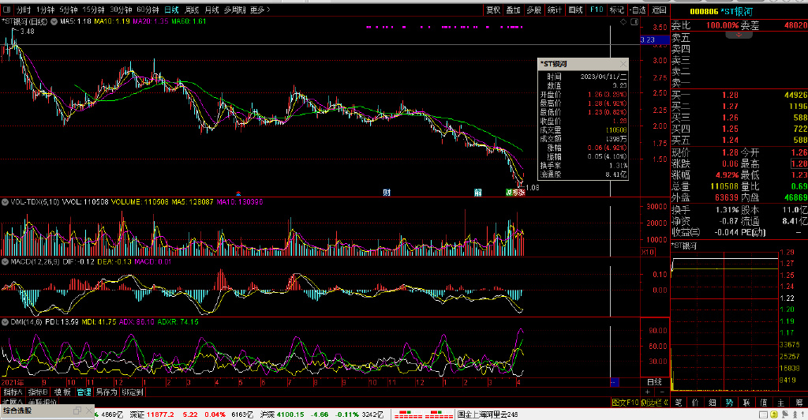
Task: Expand the DMI indicator dropdown arrow
Action: click(x=5, y=322)
